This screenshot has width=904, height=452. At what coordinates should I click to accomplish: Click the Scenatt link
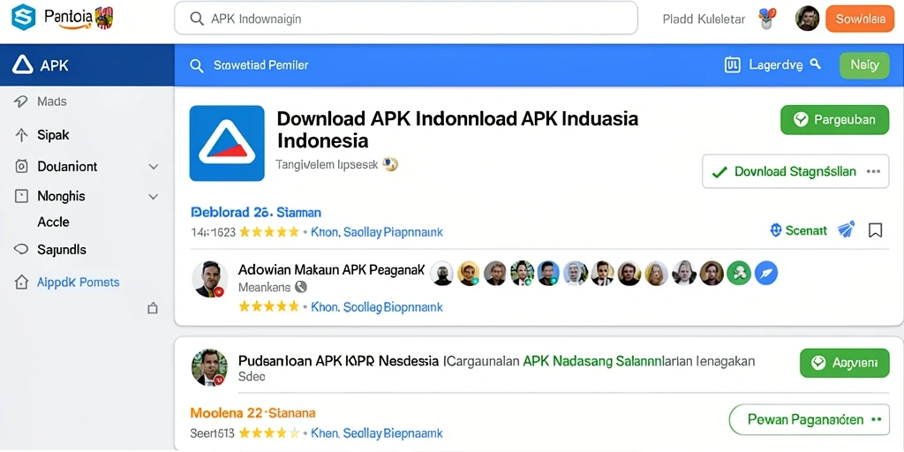pos(807,230)
